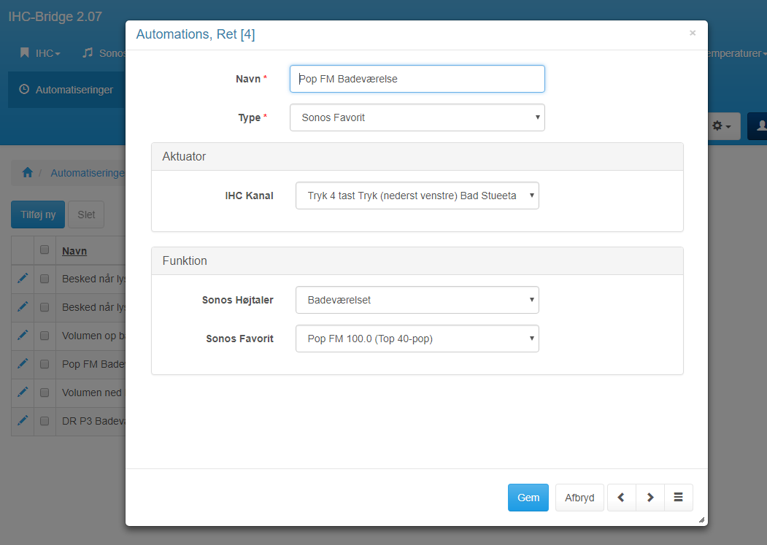Close the dialog with the X

[x=693, y=33]
